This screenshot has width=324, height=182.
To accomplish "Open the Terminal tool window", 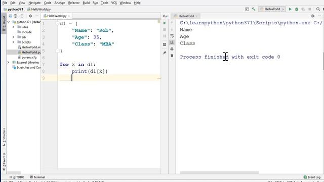I will click(37, 177).
